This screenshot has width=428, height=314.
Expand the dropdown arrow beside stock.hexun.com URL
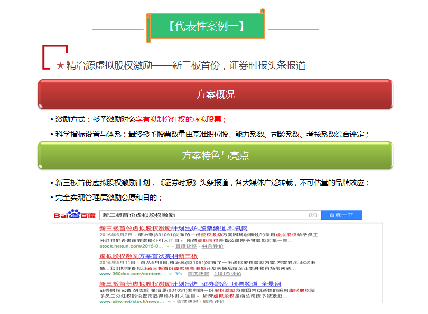[168, 246]
